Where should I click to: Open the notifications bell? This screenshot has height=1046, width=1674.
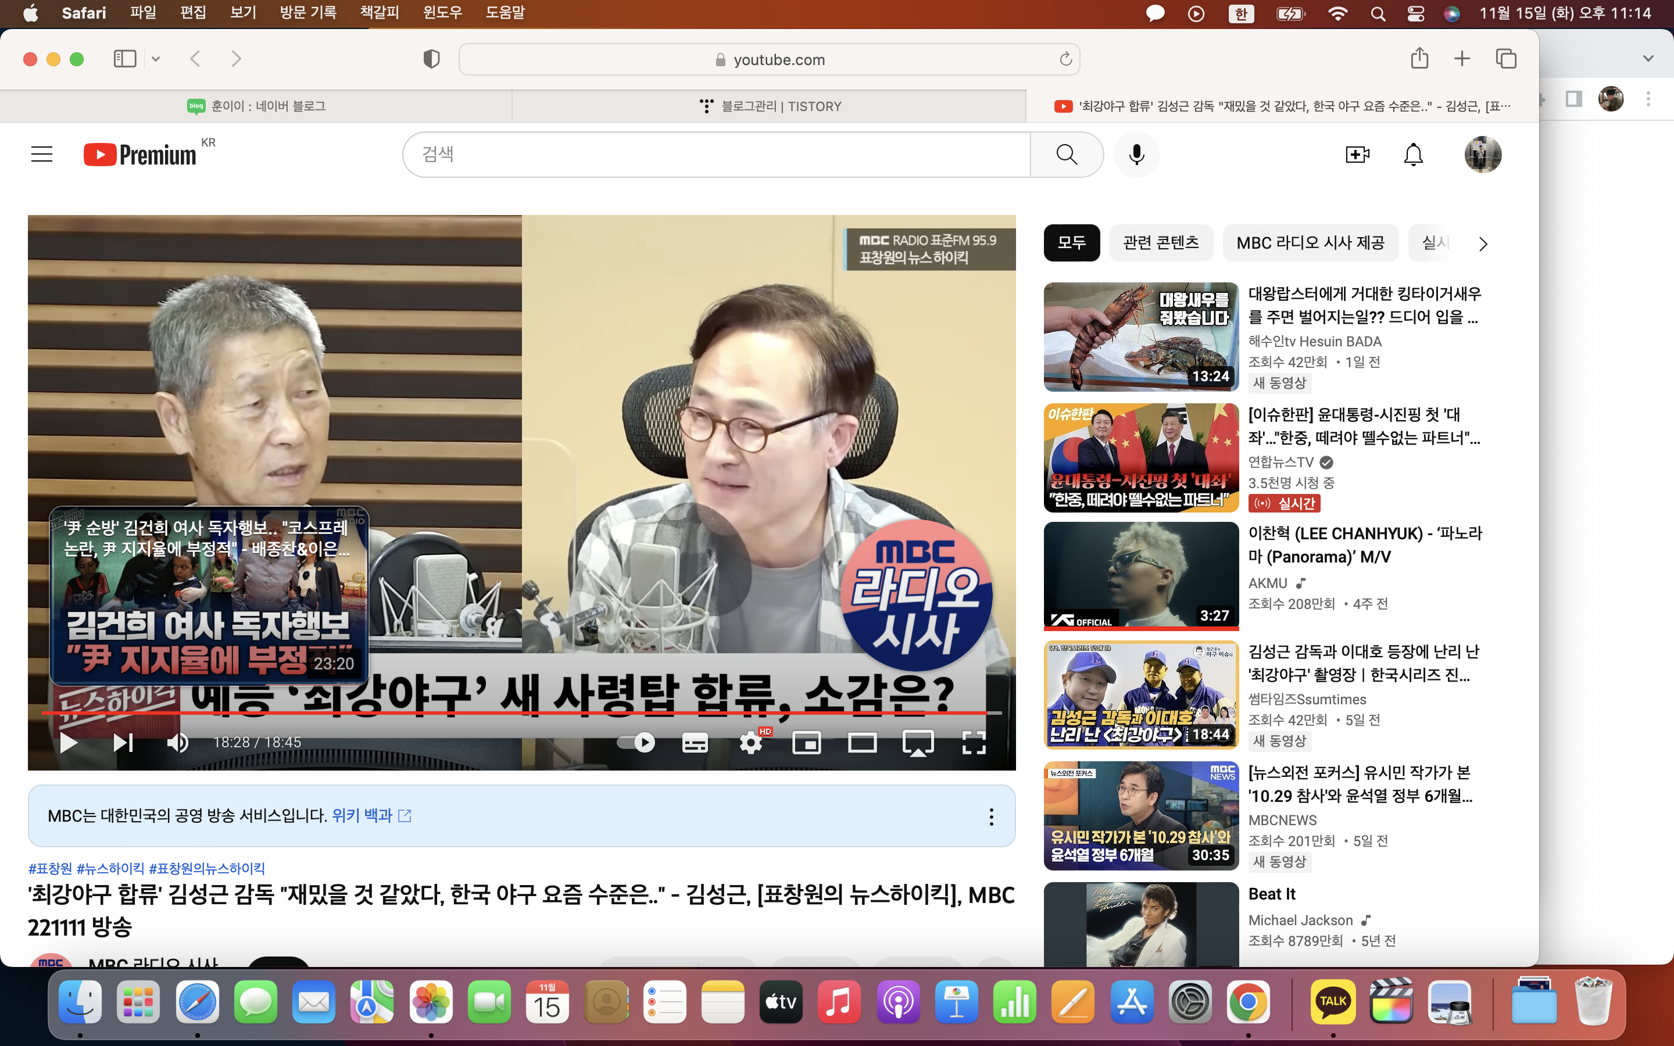(1413, 154)
